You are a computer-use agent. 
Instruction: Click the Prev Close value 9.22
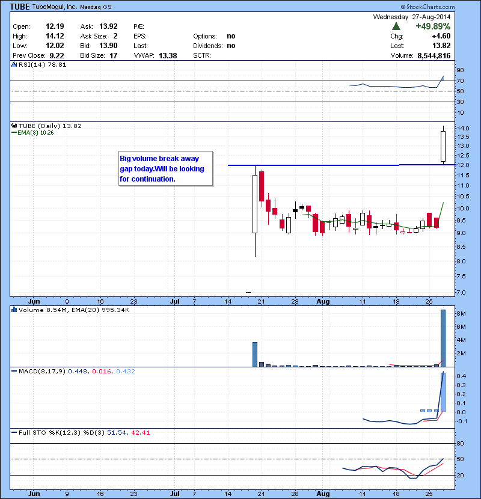click(x=57, y=56)
